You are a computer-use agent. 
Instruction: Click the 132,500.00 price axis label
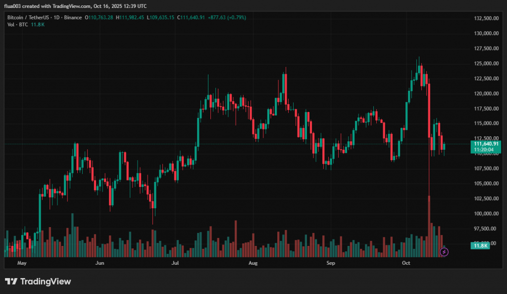pos(486,18)
